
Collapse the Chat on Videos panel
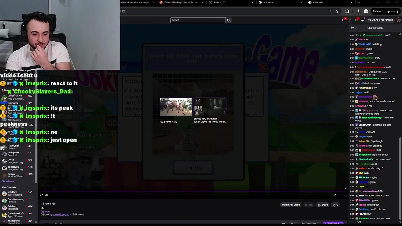click(352, 28)
